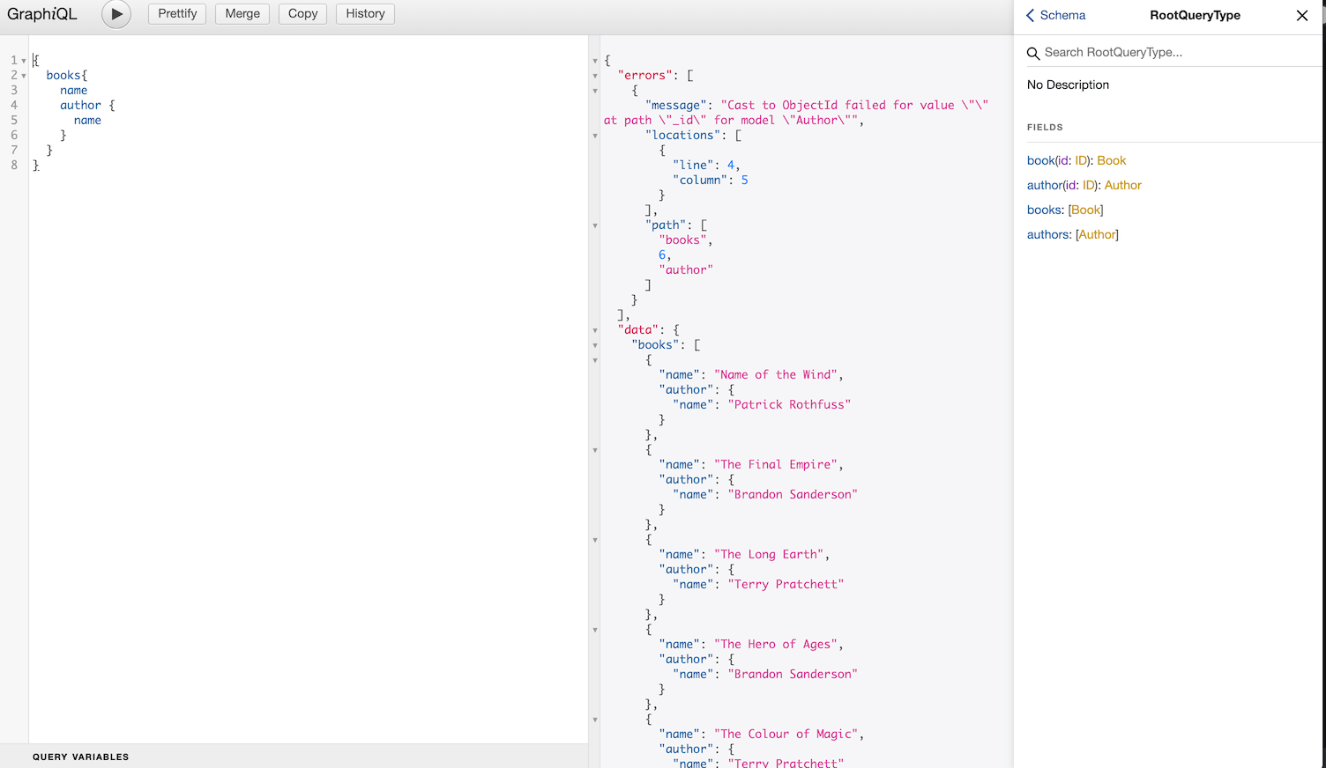Expand the Query Variables pane
This screenshot has width=1326, height=768.
pyautogui.click(x=294, y=757)
